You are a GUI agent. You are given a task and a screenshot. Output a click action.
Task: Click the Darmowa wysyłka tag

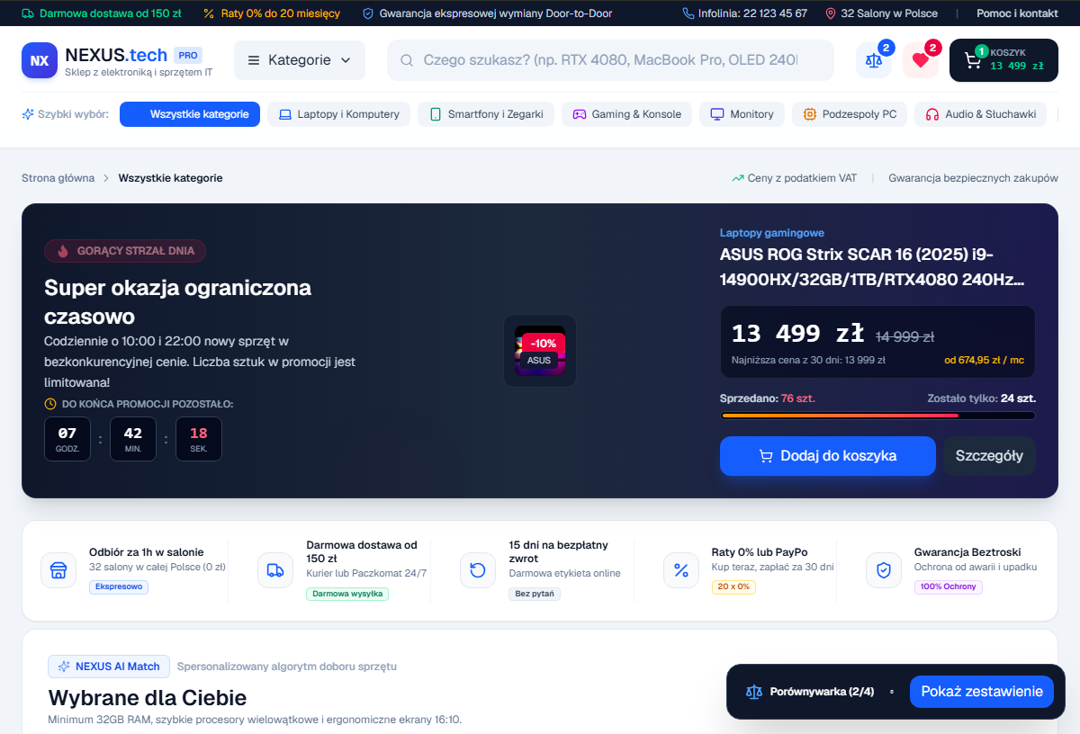coord(347,594)
